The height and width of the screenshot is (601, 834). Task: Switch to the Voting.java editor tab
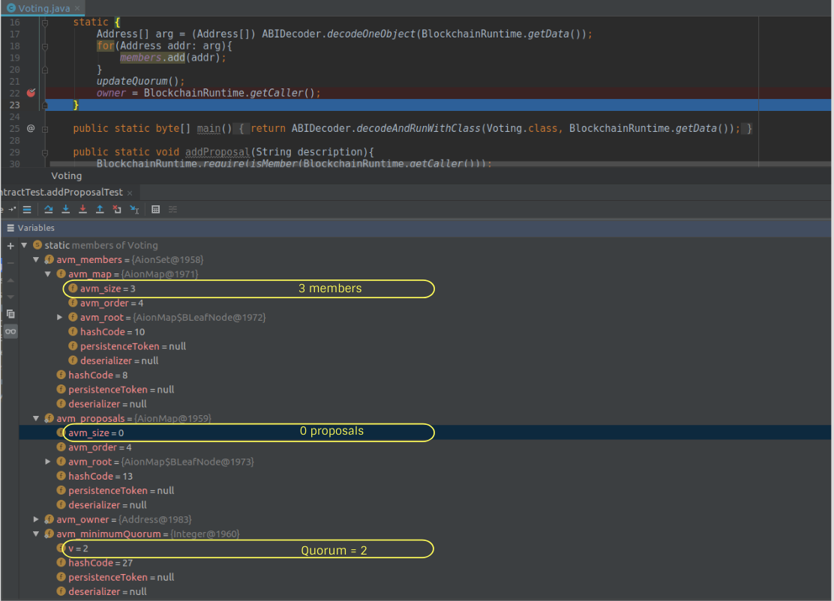point(43,8)
